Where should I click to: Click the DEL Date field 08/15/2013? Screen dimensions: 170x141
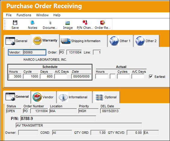(x=110, y=111)
